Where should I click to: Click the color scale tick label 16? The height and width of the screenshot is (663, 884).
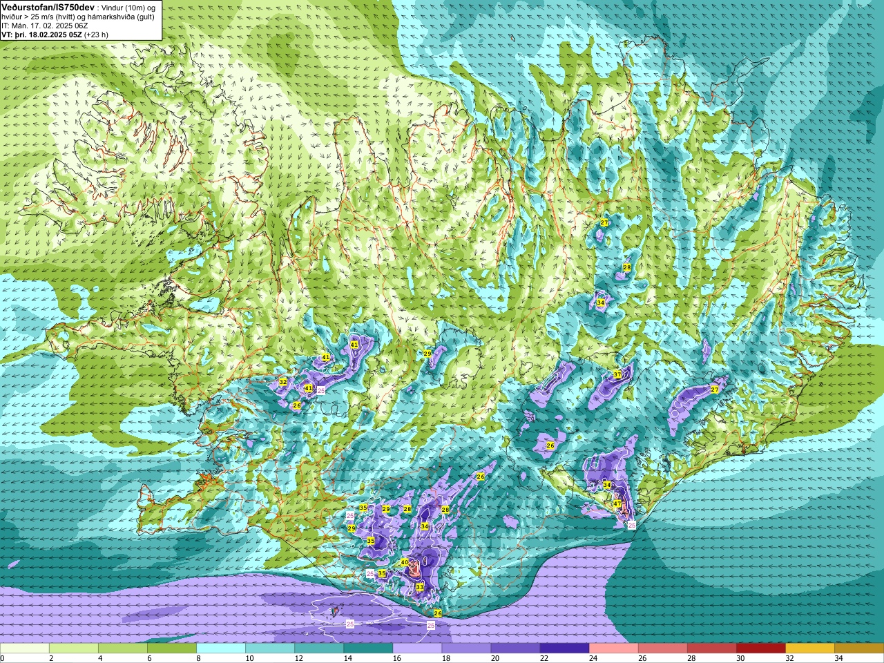tap(396, 658)
